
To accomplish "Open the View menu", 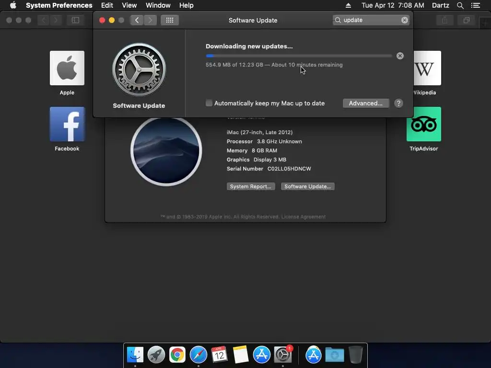I will pos(129,5).
